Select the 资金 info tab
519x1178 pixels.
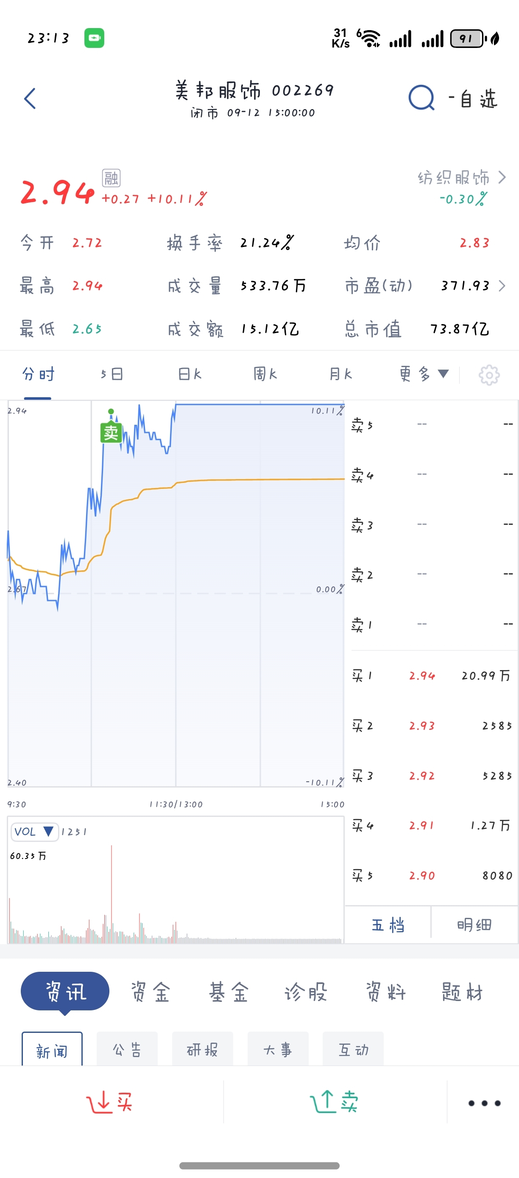[151, 992]
